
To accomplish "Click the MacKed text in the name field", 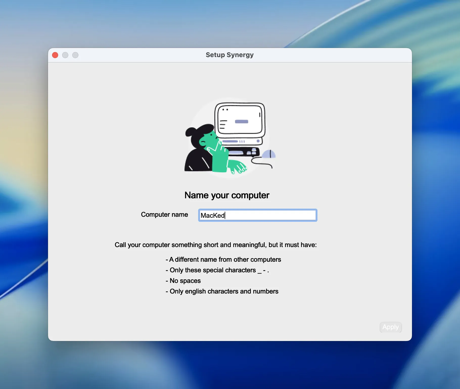I will [x=212, y=215].
